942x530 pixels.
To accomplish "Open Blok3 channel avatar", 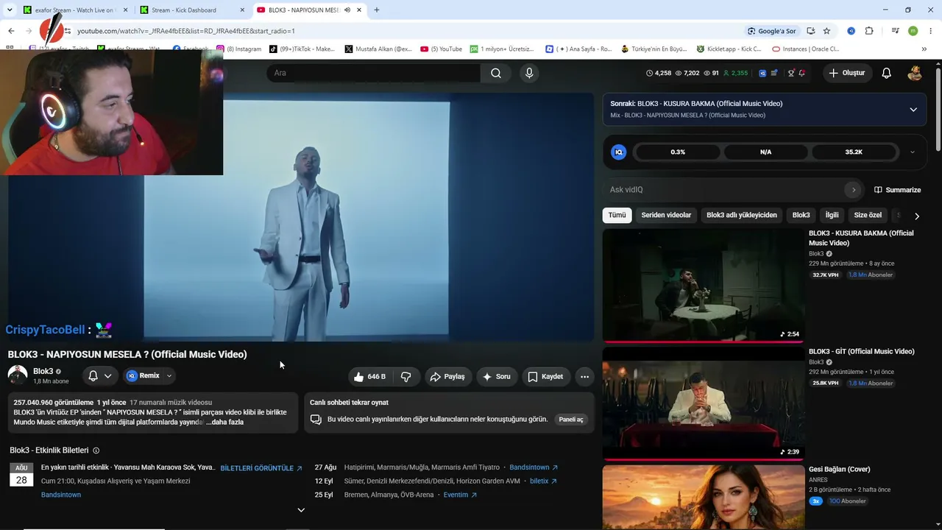I will (18, 375).
